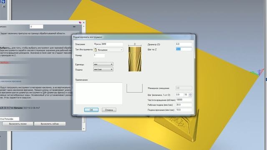
Task: Click the Шаг по Z value field
Action: click(x=184, y=49)
